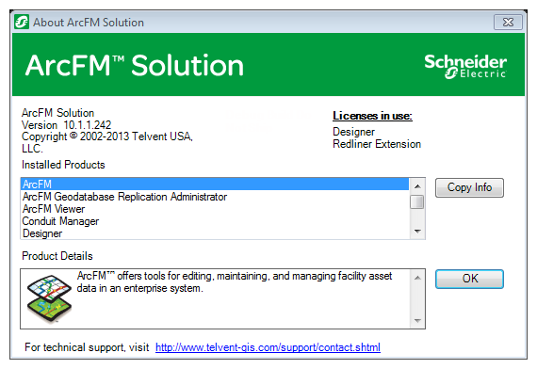Click the Licenses in use heading
The width and height of the screenshot is (537, 369).
(x=372, y=116)
